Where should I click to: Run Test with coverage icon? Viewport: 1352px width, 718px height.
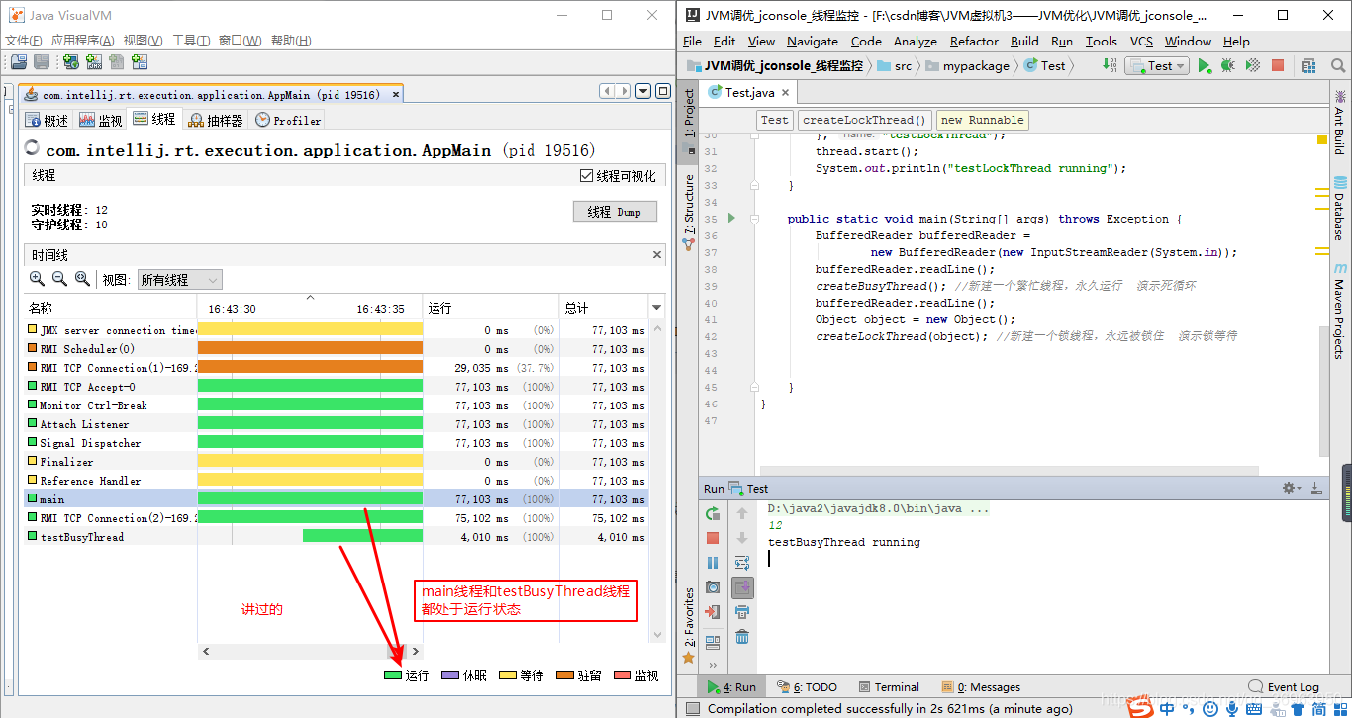point(1252,65)
